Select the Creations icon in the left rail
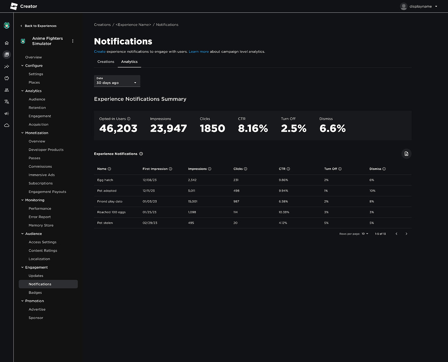Image resolution: width=448 pixels, height=362 pixels. (x=7, y=55)
